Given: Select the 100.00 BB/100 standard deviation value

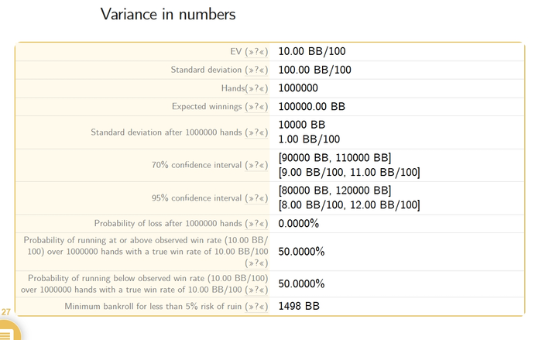Looking at the screenshot, I should point(314,70).
